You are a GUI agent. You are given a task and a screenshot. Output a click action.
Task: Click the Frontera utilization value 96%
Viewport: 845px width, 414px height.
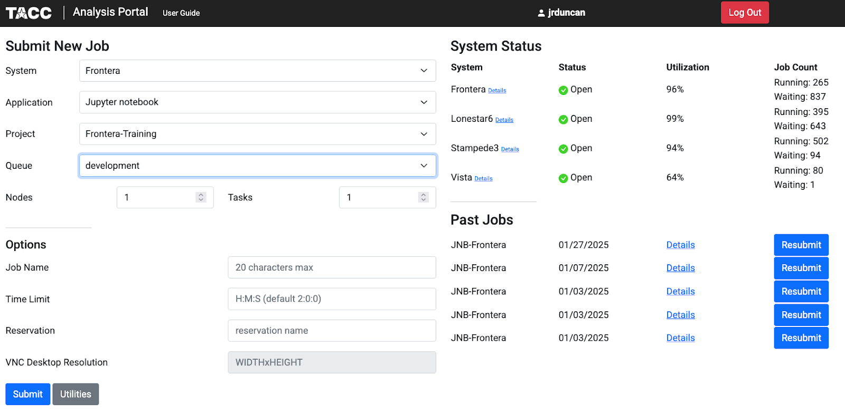click(675, 90)
